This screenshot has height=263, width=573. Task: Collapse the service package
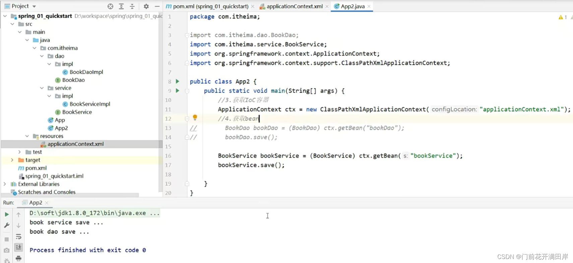(42, 88)
